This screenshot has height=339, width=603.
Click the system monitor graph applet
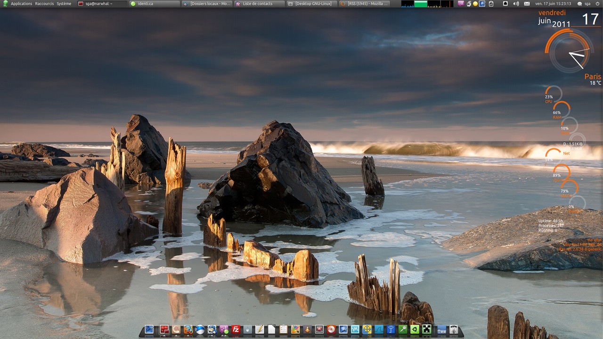pos(427,4)
